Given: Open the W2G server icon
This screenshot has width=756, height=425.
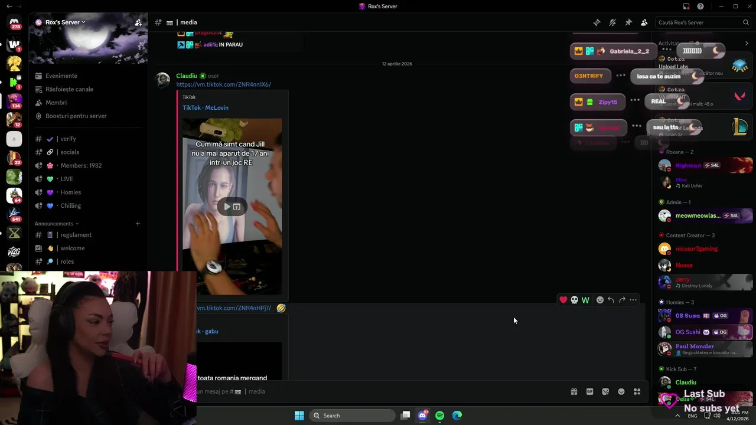Looking at the screenshot, I should (14, 252).
